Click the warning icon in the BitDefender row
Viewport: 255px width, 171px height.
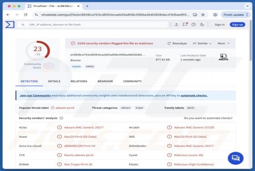tap(169, 146)
